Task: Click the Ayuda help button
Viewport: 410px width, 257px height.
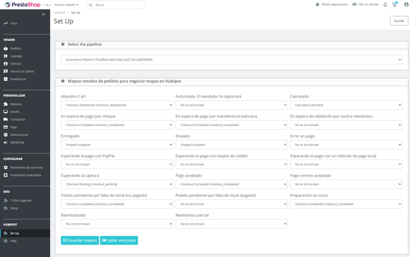Action: tap(399, 21)
